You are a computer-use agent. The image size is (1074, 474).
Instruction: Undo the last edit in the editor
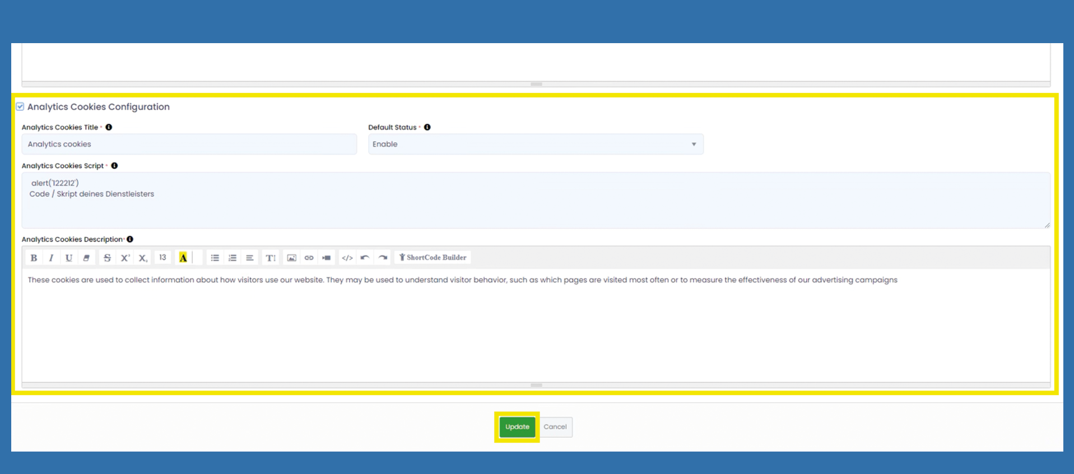pyautogui.click(x=365, y=258)
